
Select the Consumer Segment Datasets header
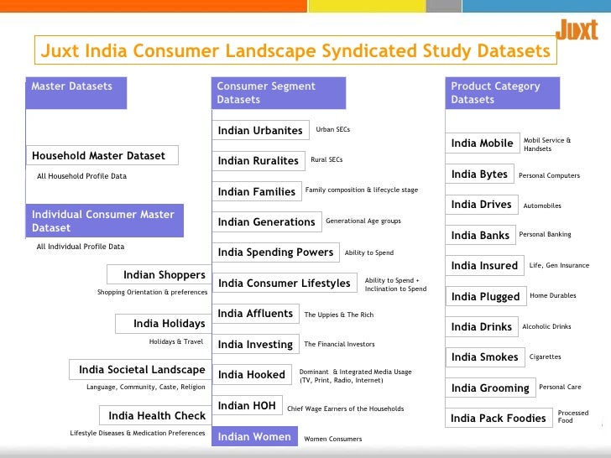click(279, 93)
